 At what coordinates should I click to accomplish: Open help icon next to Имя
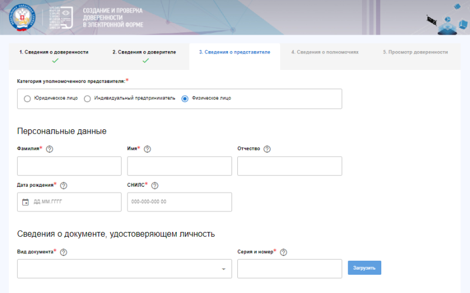[147, 149]
